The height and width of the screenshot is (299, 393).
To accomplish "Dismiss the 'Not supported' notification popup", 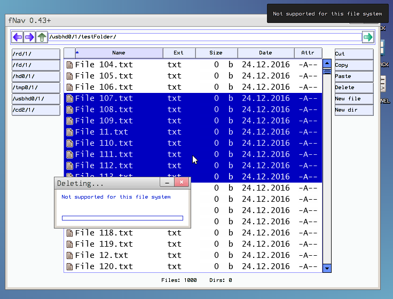I will [x=327, y=14].
